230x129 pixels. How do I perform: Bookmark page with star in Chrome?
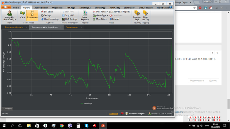(x=195, y=8)
